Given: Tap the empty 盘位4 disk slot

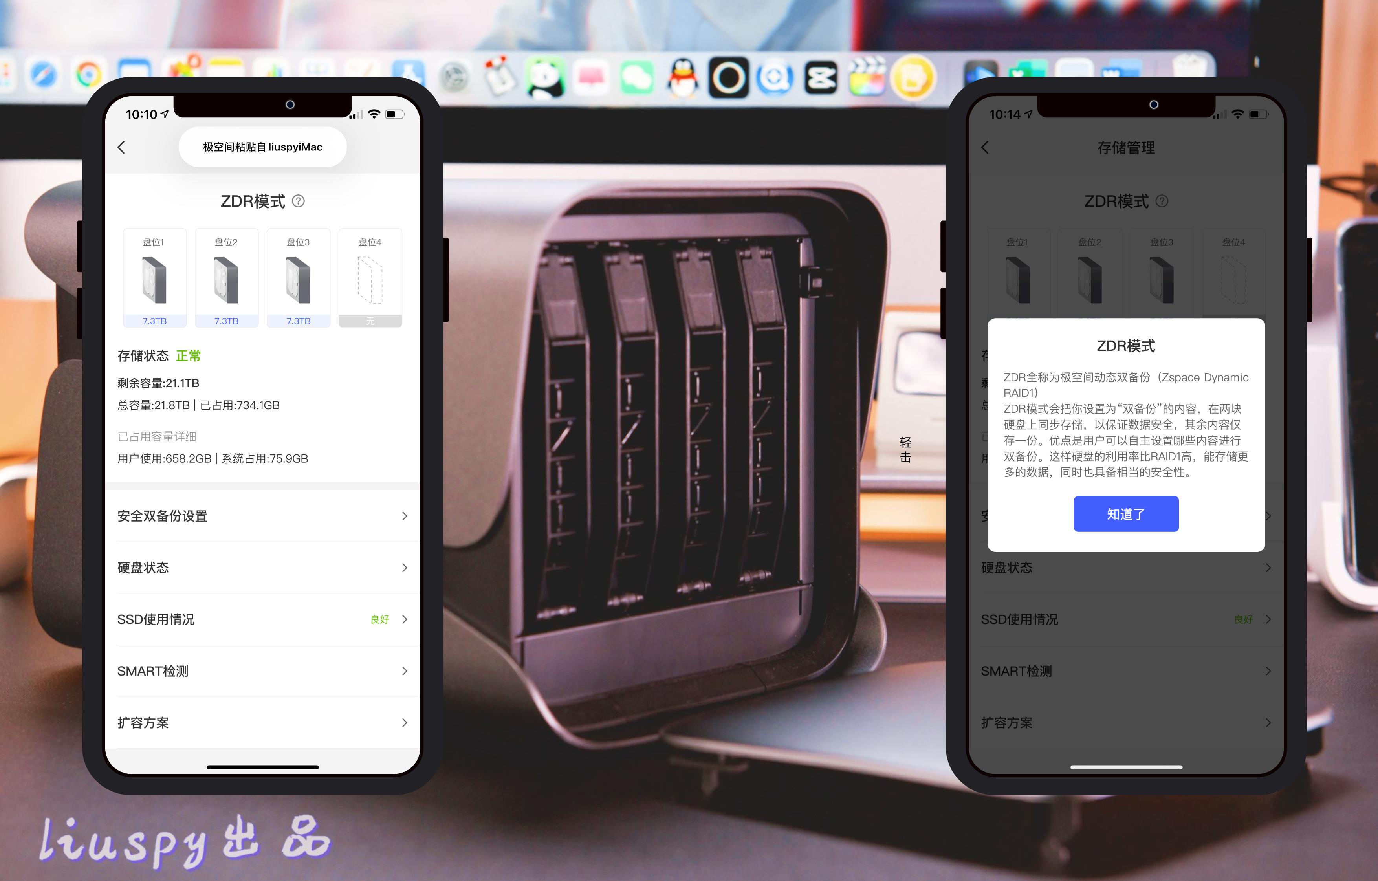Looking at the screenshot, I should (370, 278).
